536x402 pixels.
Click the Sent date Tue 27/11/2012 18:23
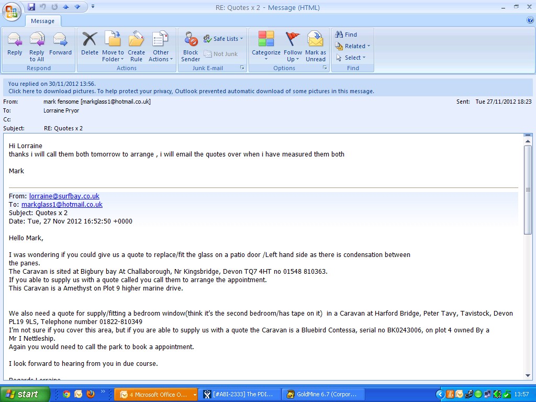point(504,102)
